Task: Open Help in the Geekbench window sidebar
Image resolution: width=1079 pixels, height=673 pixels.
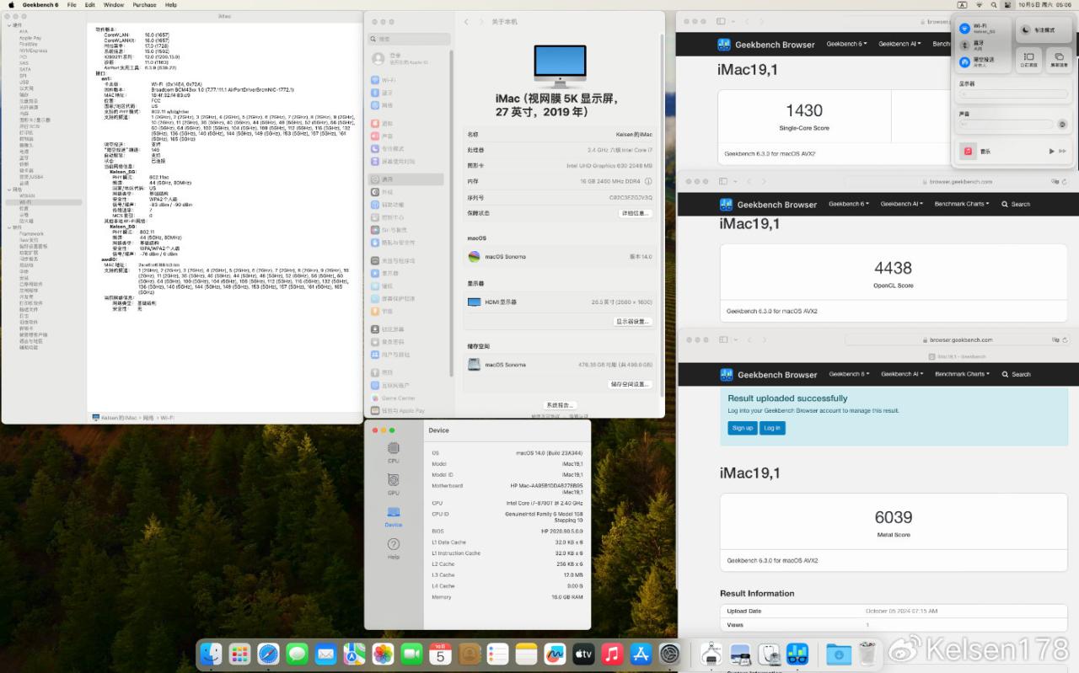Action: tap(394, 548)
